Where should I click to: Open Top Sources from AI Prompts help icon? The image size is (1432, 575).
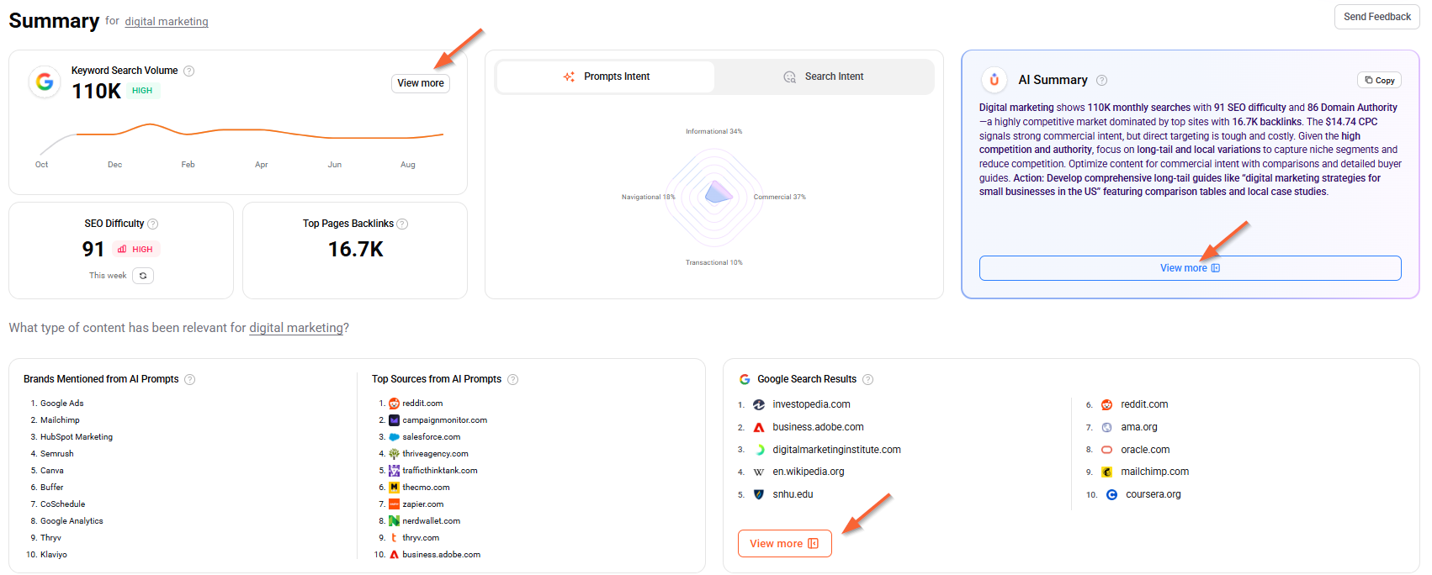[513, 379]
